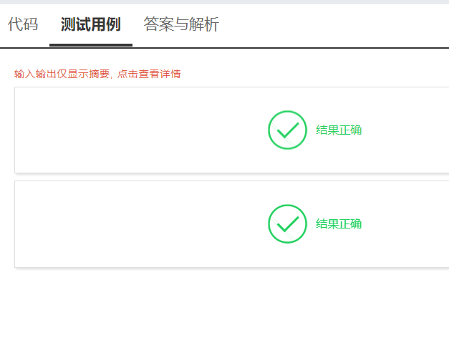The image size is (449, 346).
Task: Click the first 结果正确 label
Action: (339, 130)
